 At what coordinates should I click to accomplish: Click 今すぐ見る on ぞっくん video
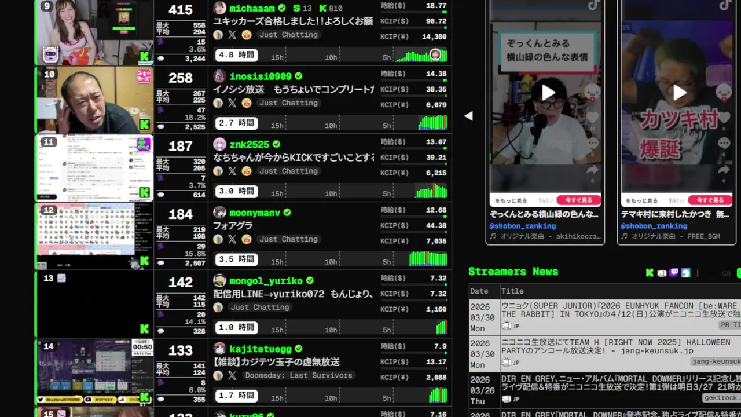pos(579,200)
